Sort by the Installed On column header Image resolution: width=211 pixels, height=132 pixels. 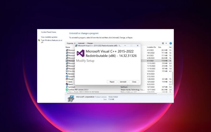click(x=151, y=47)
